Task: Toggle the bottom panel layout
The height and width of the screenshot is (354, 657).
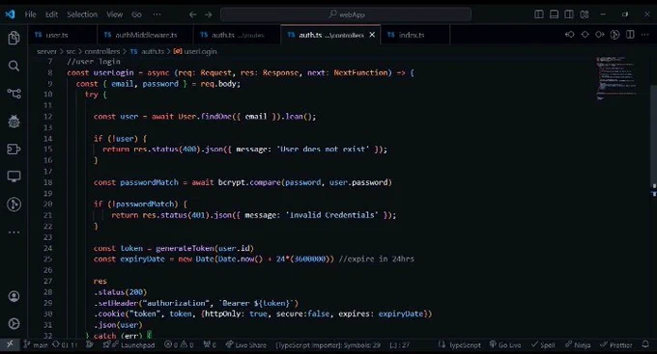Action: [554, 14]
